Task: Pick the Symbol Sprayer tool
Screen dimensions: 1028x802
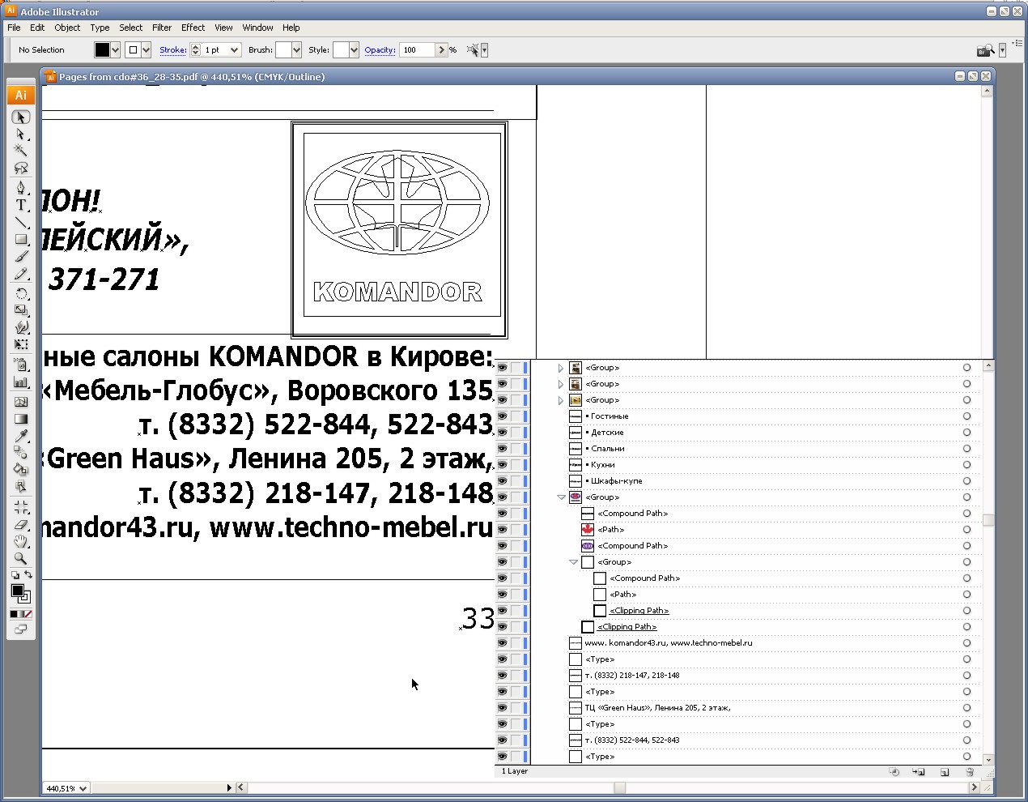Action: pos(21,365)
